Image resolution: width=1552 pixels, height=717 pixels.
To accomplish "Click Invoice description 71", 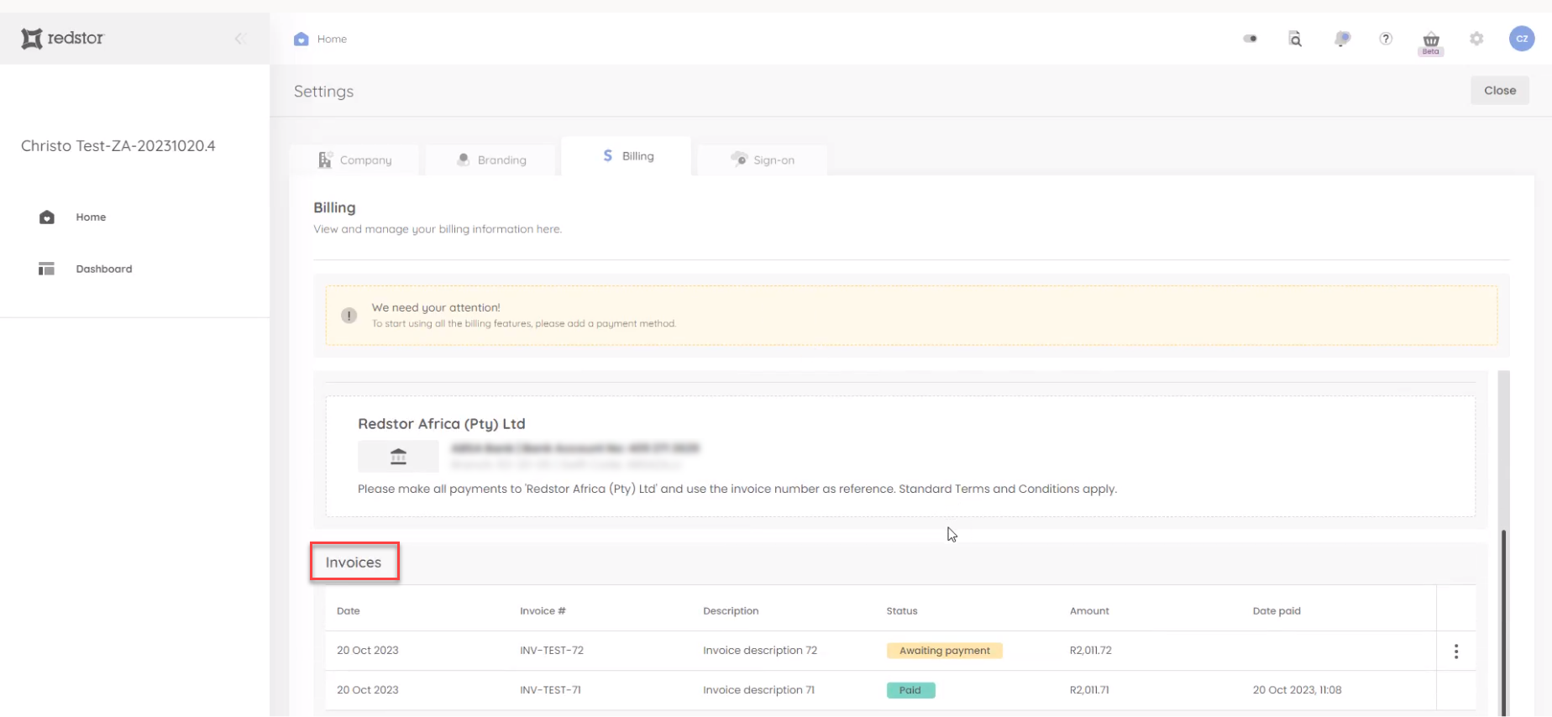I will point(759,690).
